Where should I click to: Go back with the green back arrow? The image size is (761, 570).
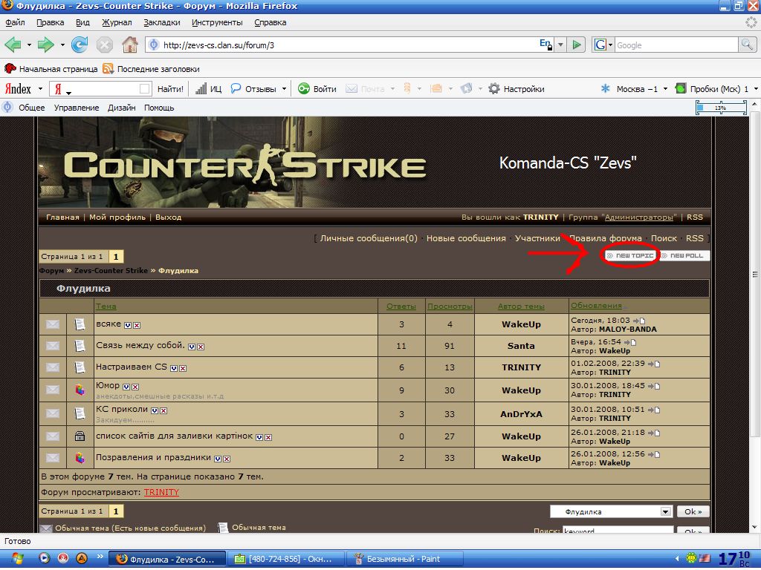[13, 45]
